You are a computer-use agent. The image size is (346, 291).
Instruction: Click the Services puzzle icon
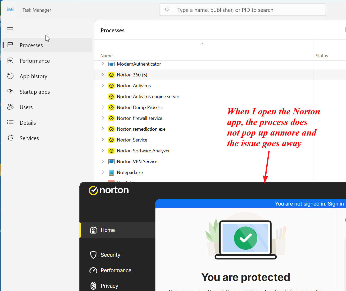pos(10,138)
